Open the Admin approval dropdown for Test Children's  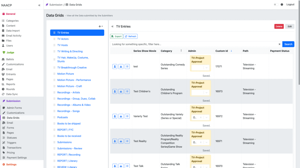(200, 92)
